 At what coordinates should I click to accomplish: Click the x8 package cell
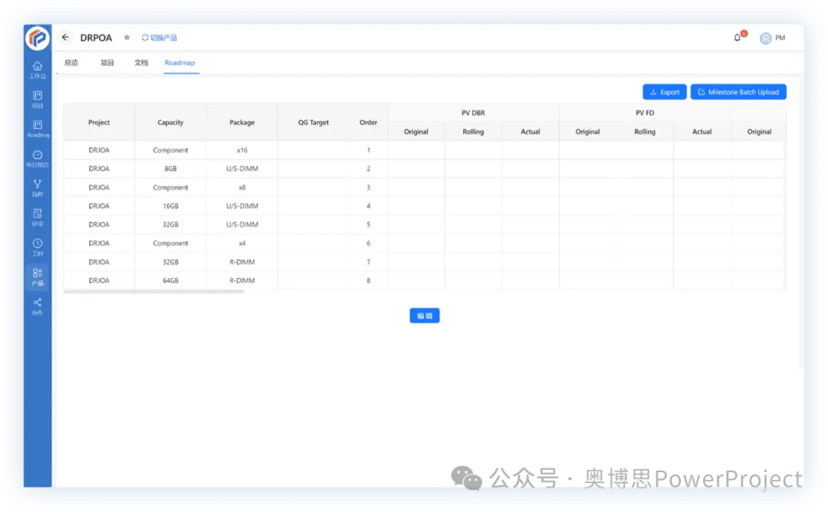coord(242,187)
